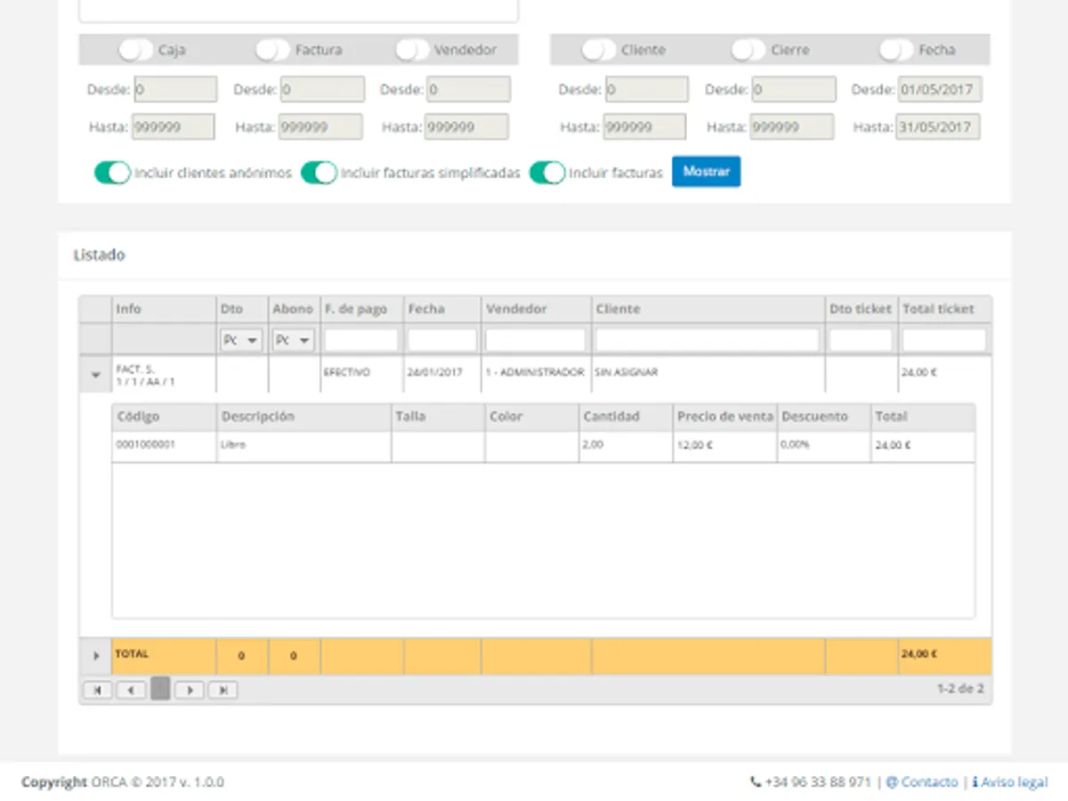Image resolution: width=1068 pixels, height=801 pixels.
Task: Select the 0,00% discount cell
Action: point(823,446)
